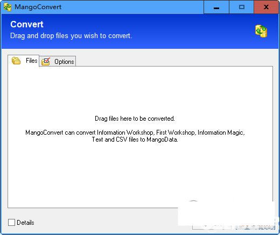This screenshot has height=235, width=280.
Task: Open the Options tab
Action: tap(58, 61)
